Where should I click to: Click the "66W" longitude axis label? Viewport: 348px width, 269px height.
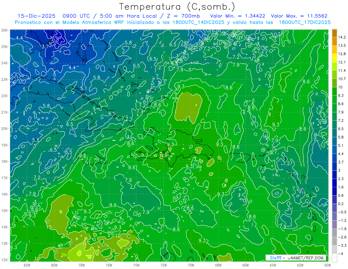(246, 265)
